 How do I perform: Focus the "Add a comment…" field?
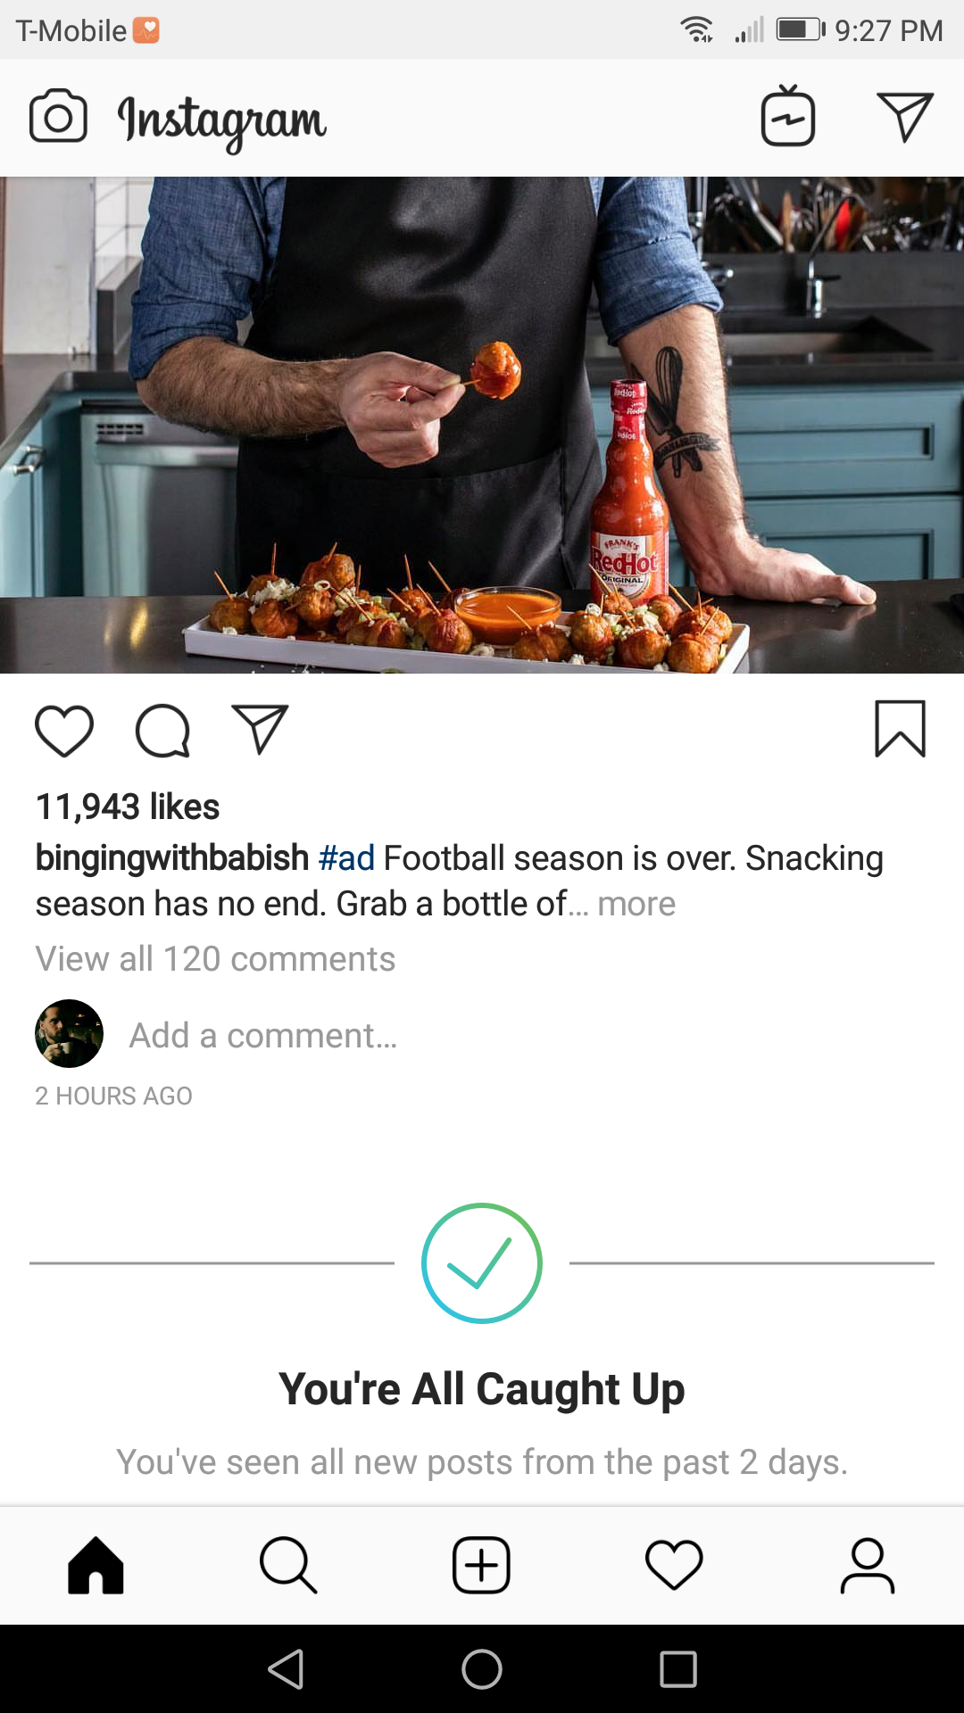point(263,1036)
